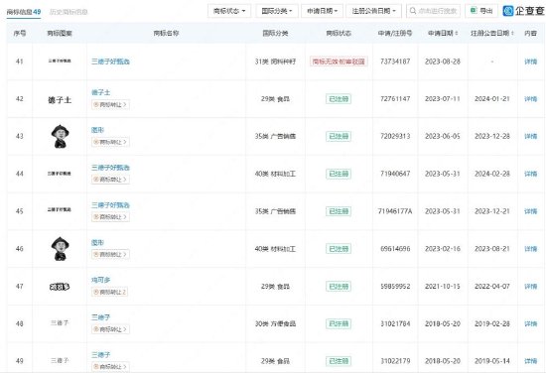Click the 三德子 trademark image in row 48
Image resolution: width=546 pixels, height=373 pixels.
[x=60, y=322]
